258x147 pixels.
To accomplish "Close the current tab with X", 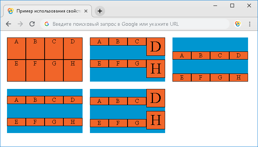I will pyautogui.click(x=86, y=11).
